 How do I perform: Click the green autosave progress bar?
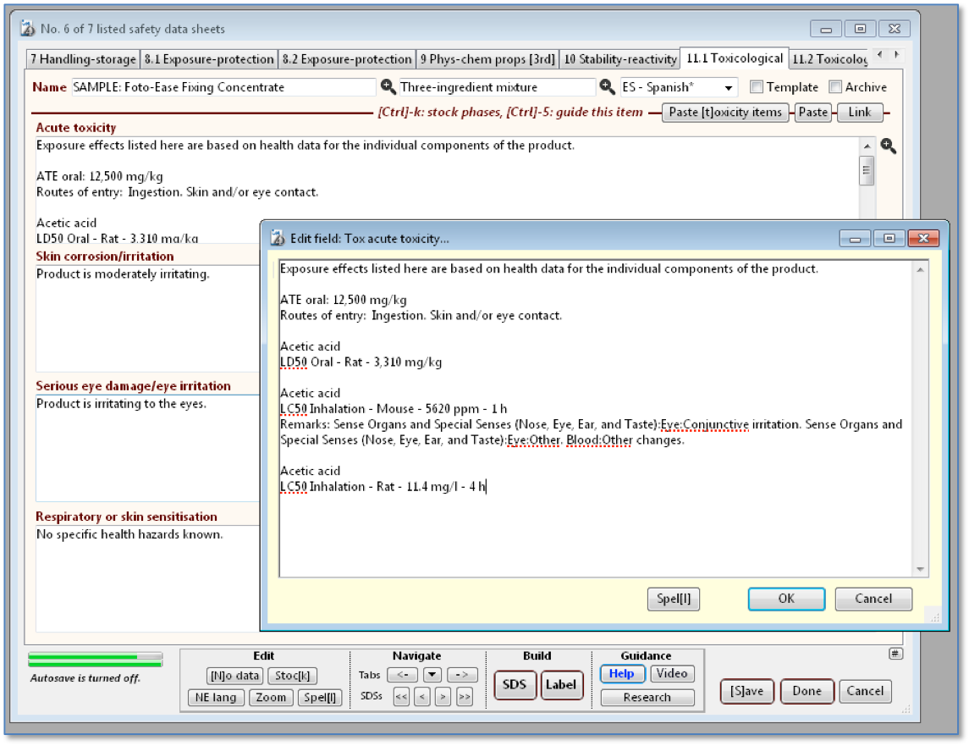click(x=95, y=660)
